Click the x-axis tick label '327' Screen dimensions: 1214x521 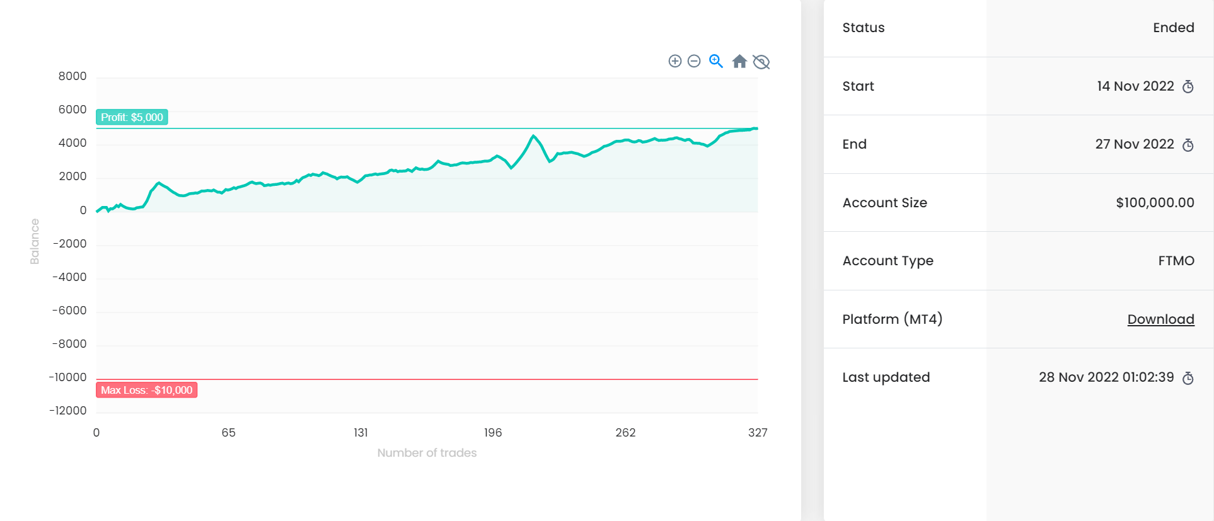click(758, 433)
